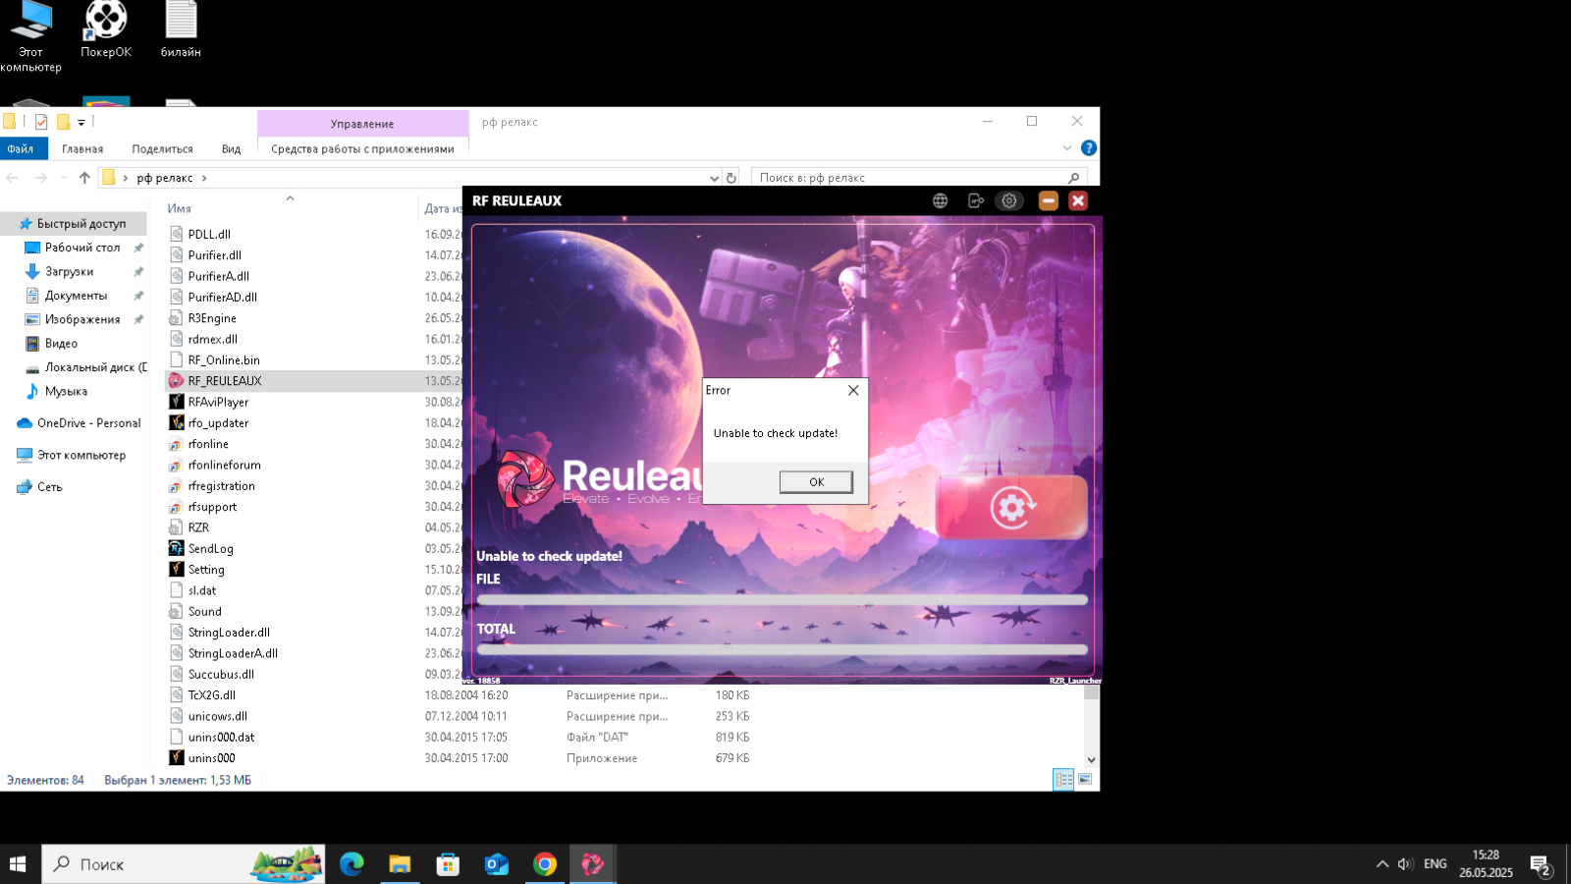This screenshot has width=1571, height=884.
Task: Refresh the Explorer folder view
Action: coord(731,178)
